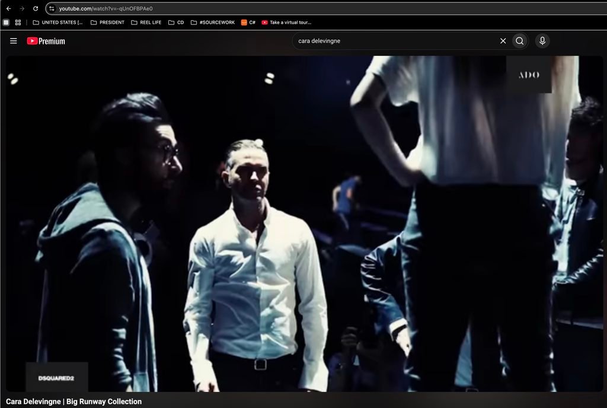Clear the search query with X
This screenshot has height=408, width=607.
click(x=503, y=41)
